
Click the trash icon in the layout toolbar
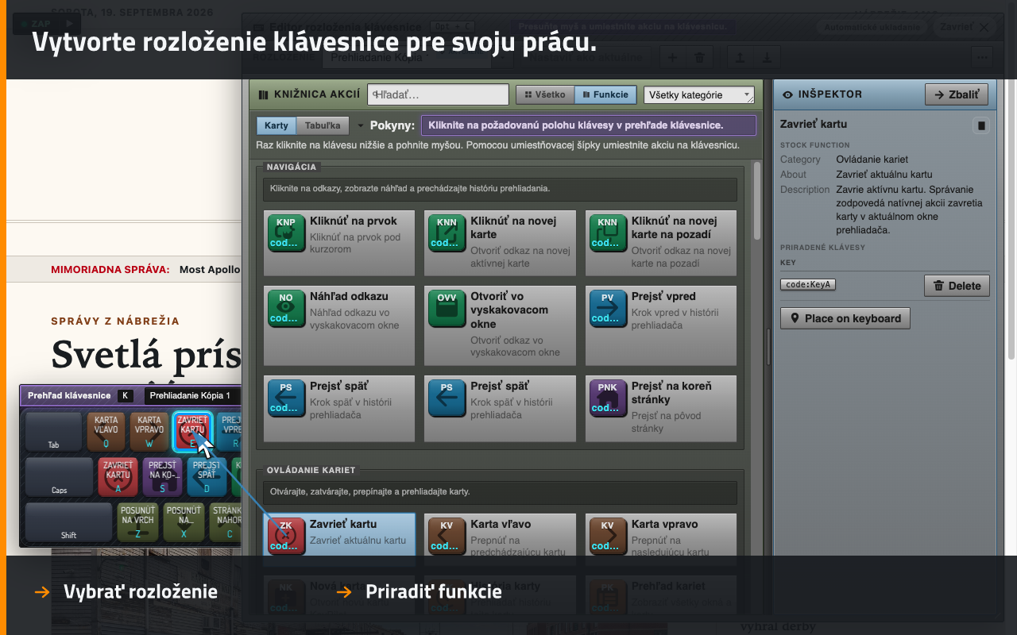pos(699,58)
